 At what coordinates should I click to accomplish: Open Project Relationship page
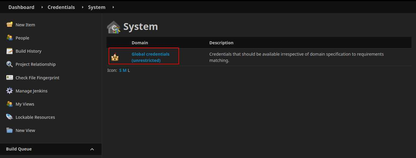[x=36, y=64]
